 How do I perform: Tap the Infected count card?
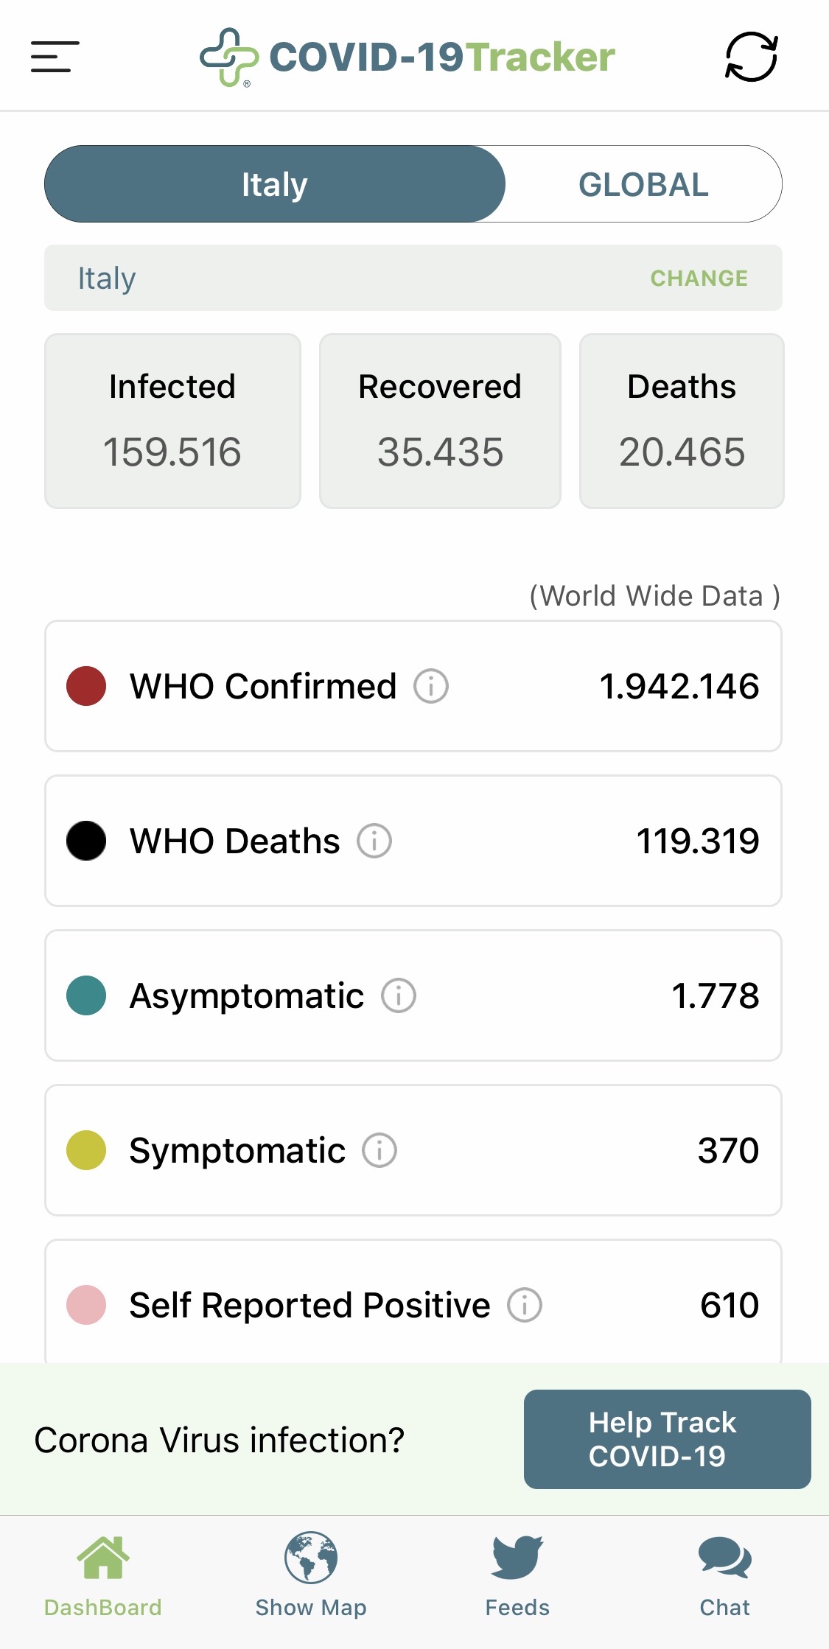point(172,421)
